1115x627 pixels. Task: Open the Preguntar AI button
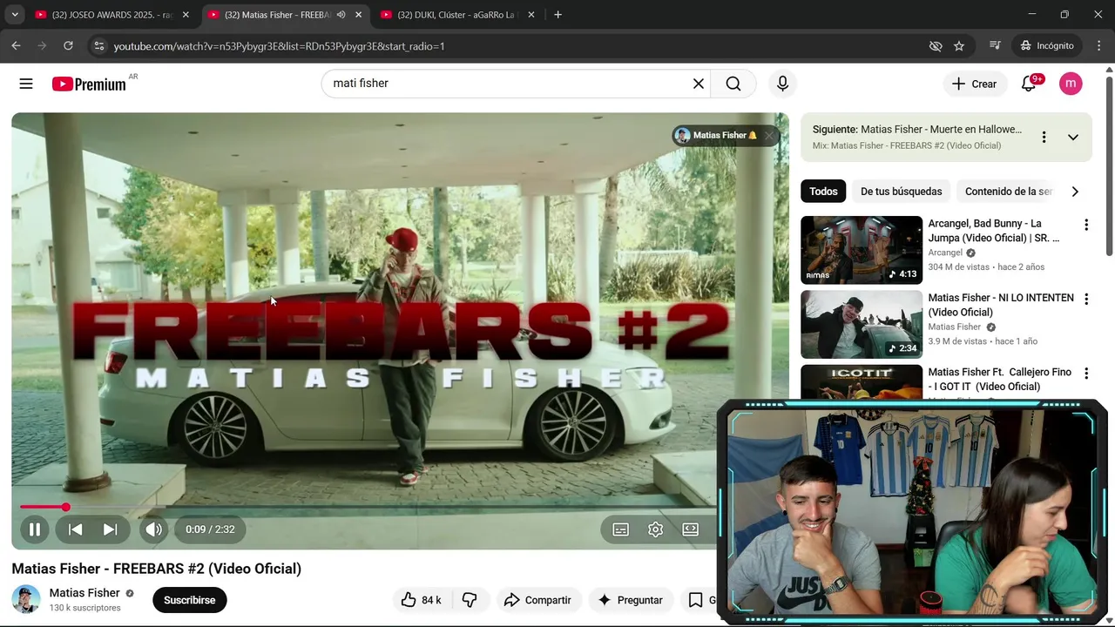click(630, 600)
